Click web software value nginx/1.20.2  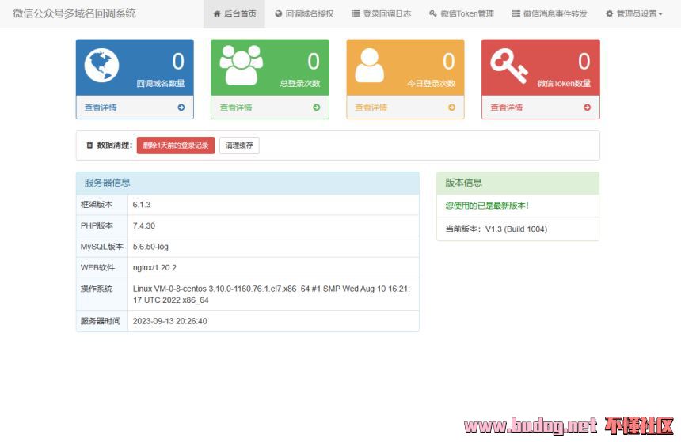154,267
